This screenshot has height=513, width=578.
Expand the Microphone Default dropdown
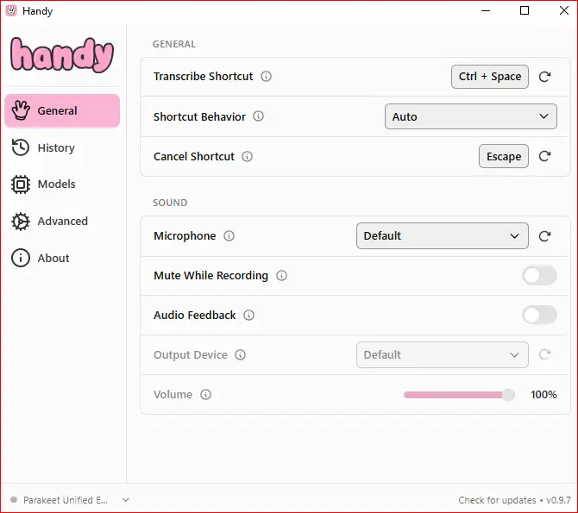coord(442,236)
